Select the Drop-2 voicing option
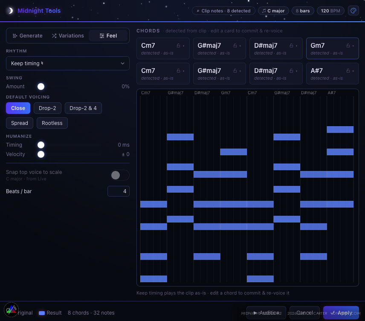 47,108
